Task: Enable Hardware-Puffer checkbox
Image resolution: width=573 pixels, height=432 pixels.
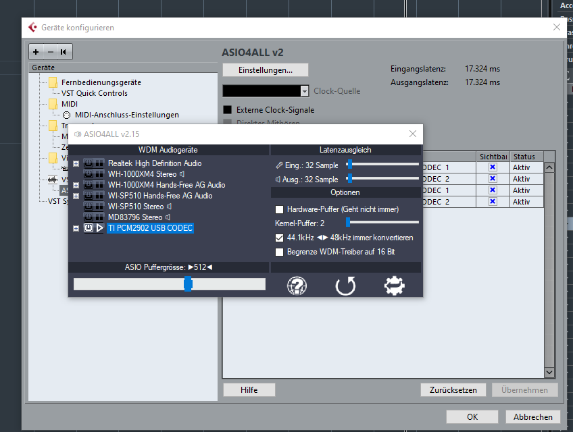Action: (x=279, y=209)
